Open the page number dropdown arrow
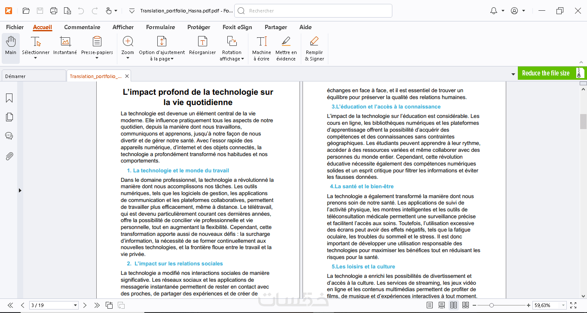The height and width of the screenshot is (313, 587). click(76, 305)
